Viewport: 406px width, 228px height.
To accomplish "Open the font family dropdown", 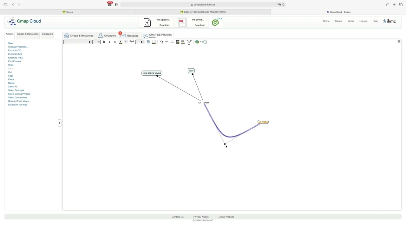I will tap(77, 42).
